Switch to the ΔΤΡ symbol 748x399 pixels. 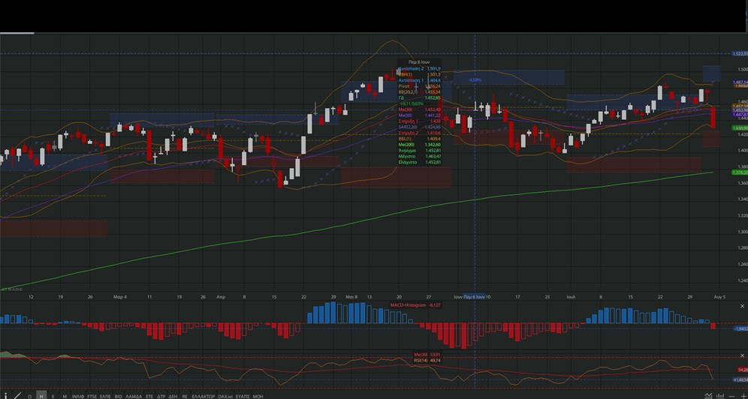tap(161, 396)
